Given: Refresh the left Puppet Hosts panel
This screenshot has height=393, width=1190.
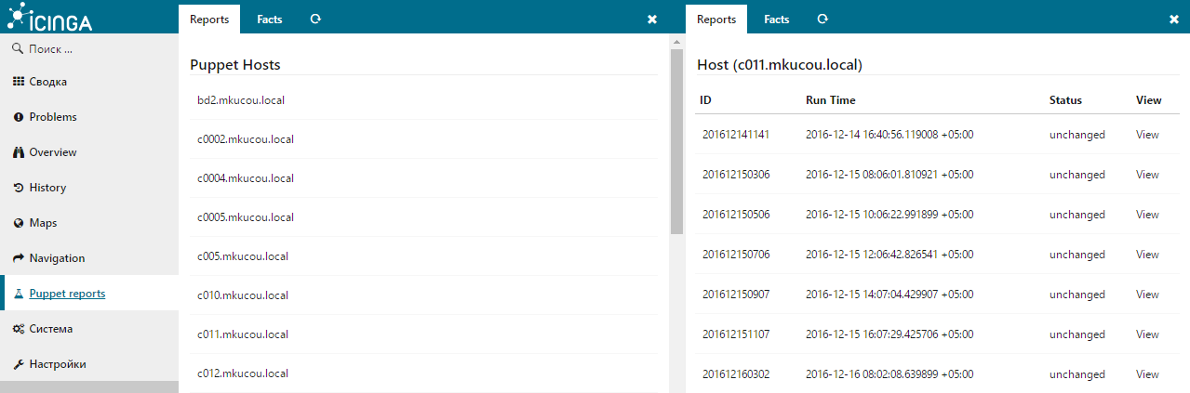Looking at the screenshot, I should tap(315, 19).
